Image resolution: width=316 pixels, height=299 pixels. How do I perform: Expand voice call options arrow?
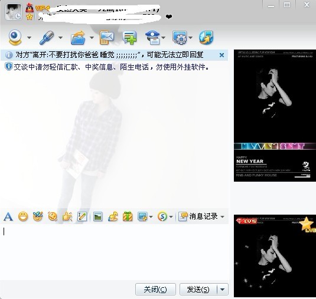pos(60,38)
